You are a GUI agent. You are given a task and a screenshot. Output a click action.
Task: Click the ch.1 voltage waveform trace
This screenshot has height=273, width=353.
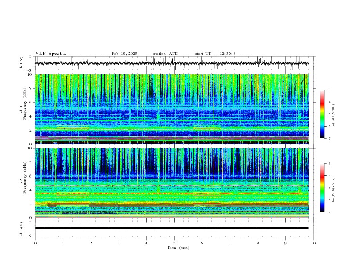pyautogui.click(x=172, y=63)
